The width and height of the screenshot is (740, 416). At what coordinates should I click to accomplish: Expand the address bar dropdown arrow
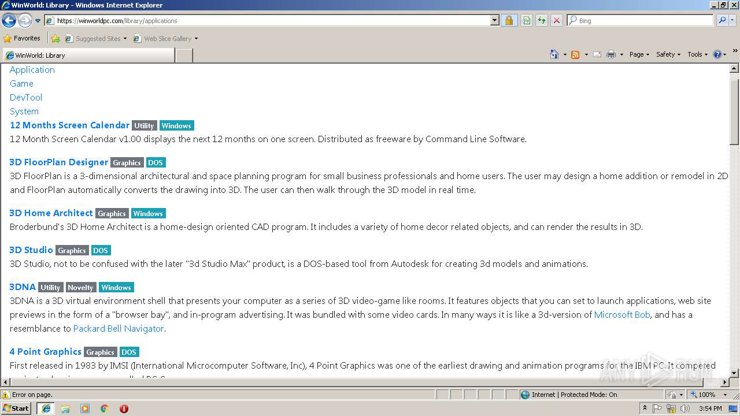[494, 21]
